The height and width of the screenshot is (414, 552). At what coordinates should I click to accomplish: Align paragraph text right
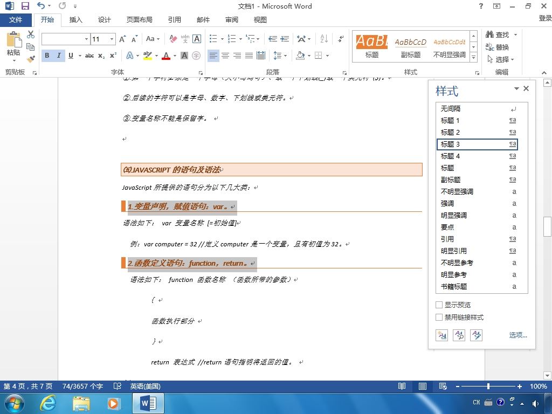237,56
